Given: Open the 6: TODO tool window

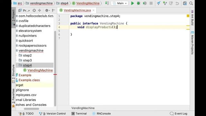Looking at the screenshot, I should (x=26, y=113).
